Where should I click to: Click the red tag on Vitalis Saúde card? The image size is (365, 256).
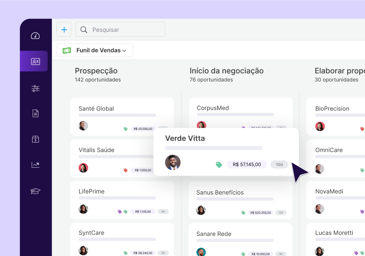126,170
